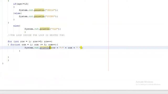Image resolution: width=168 pixels, height=94 pixels.
Task: Click 'out' in the YOUNG print statement
Action: (31, 16)
